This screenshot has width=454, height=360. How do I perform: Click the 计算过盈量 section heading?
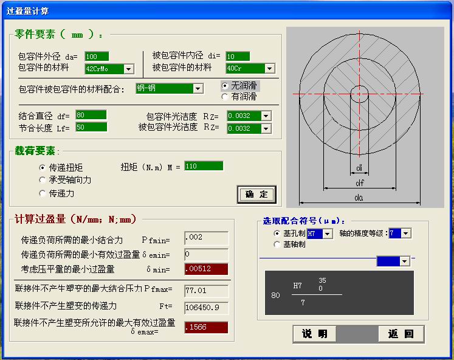tap(75, 219)
